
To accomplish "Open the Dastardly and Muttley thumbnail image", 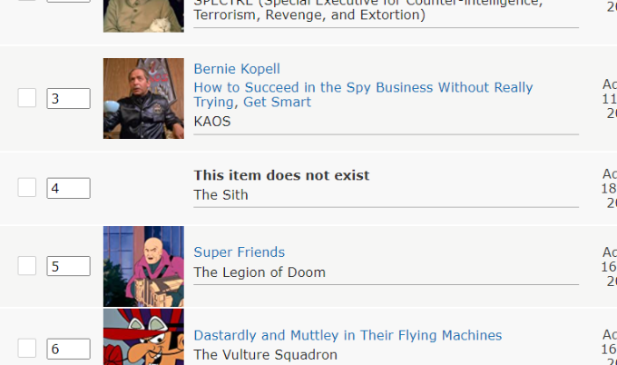I will (x=143, y=337).
